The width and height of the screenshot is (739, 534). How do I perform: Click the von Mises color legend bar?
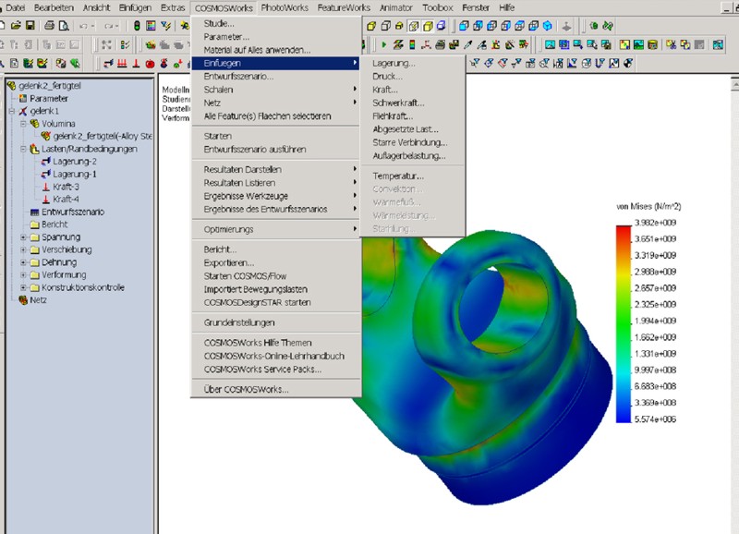[623, 324]
